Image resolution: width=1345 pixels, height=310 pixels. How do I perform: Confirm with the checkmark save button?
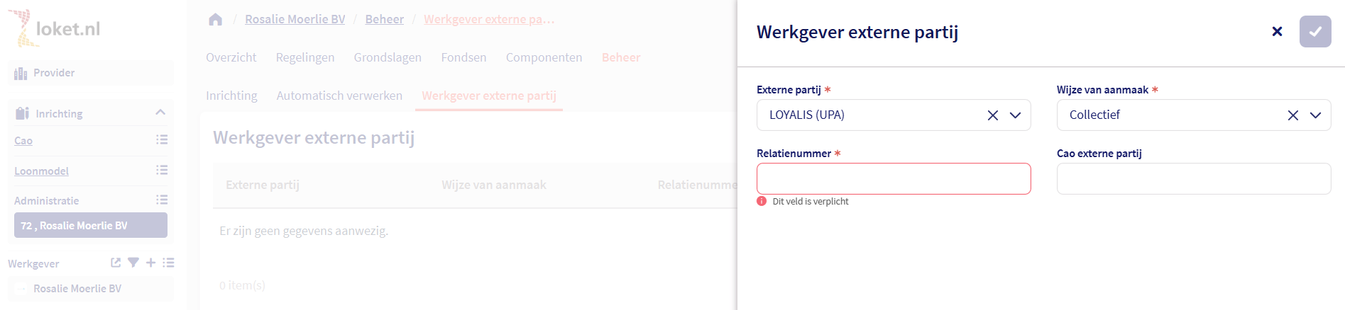[x=1314, y=32]
